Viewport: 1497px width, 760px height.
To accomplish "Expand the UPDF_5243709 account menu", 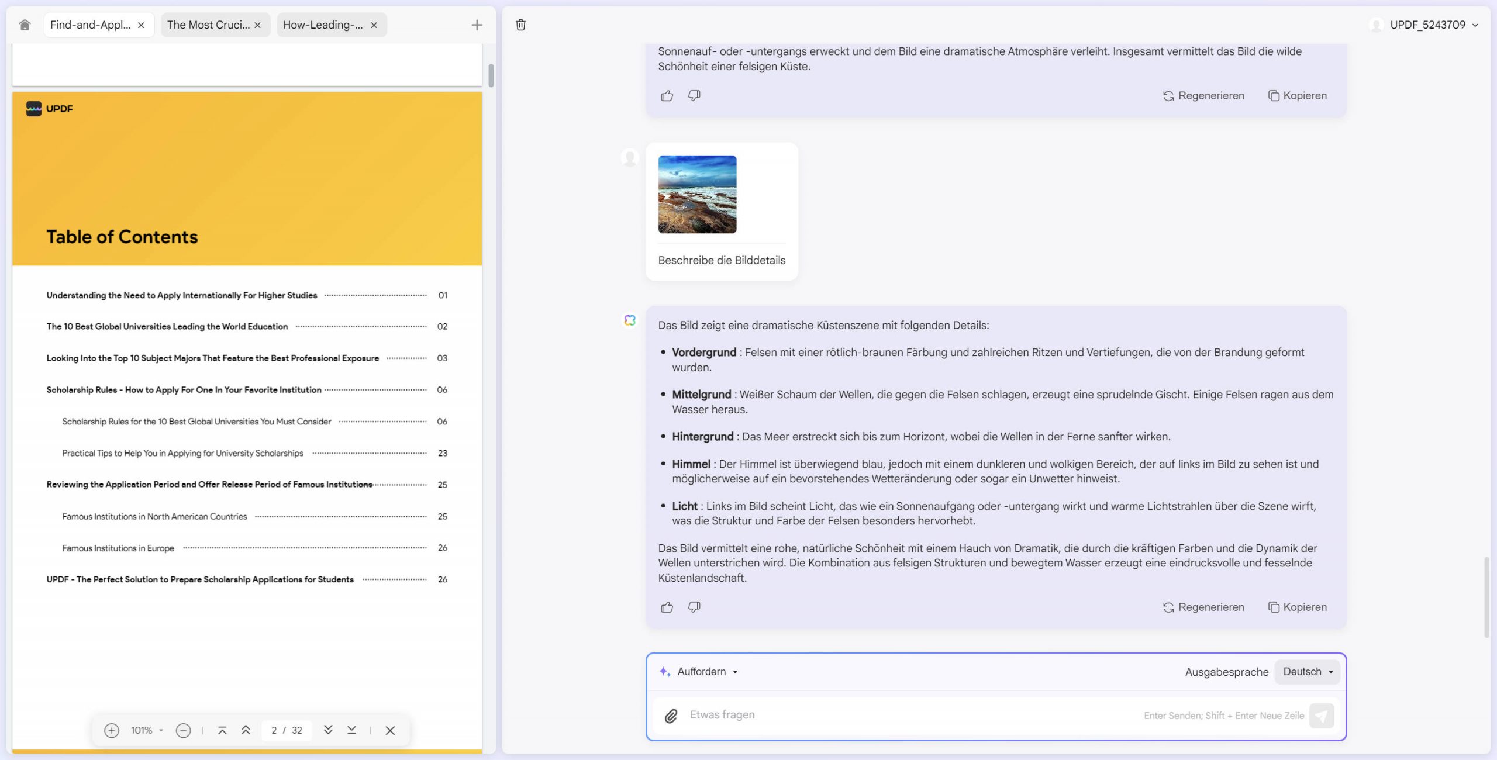I will coord(1475,25).
